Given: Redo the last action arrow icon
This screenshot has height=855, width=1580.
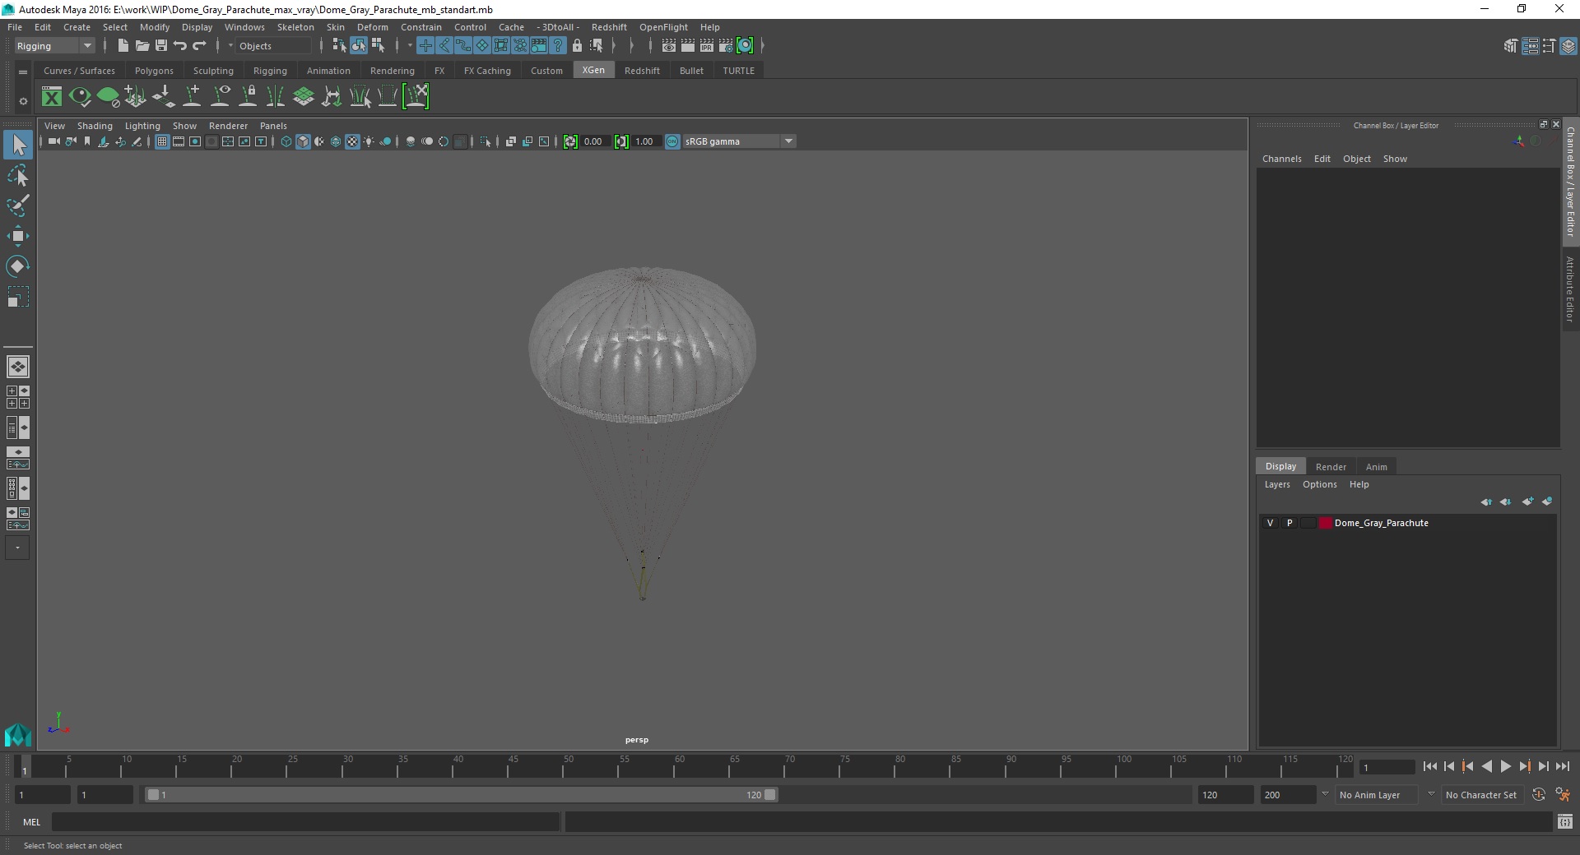Looking at the screenshot, I should 199,46.
